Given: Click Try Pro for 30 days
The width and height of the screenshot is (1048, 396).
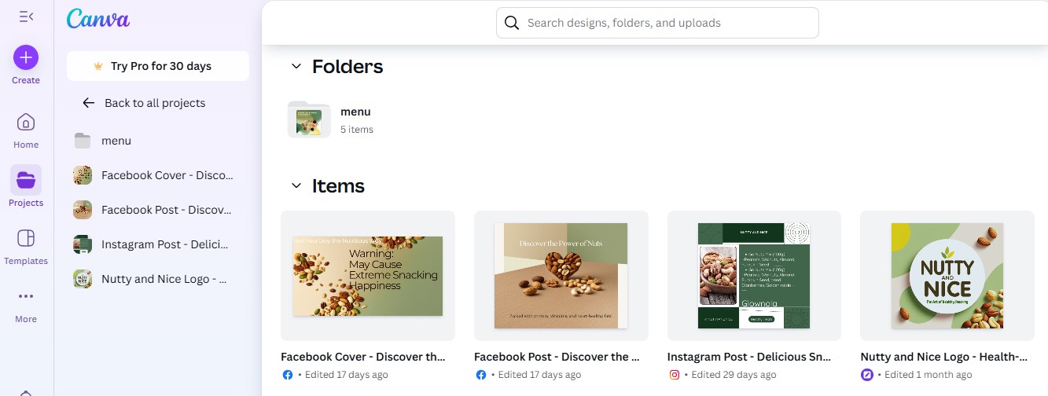Looking at the screenshot, I should (x=158, y=66).
